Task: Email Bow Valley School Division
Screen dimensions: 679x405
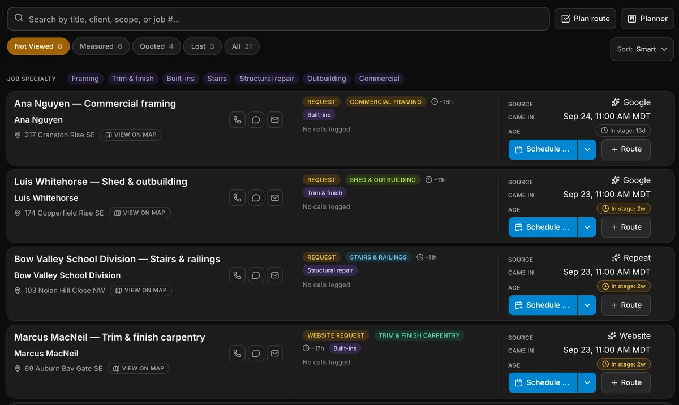Action: tap(274, 275)
